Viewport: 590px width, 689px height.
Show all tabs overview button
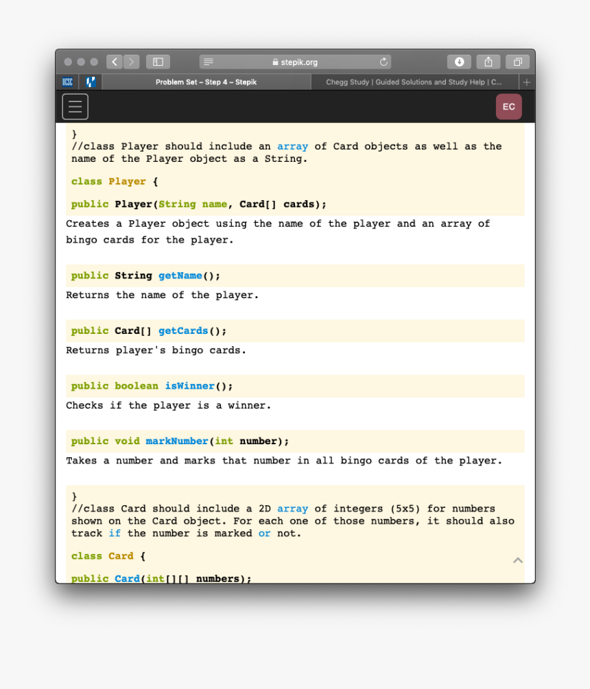click(518, 62)
